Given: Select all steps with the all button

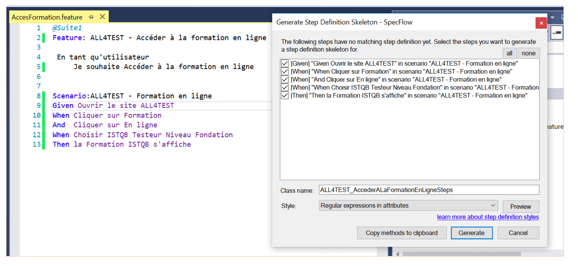Looking at the screenshot, I should click(x=510, y=53).
